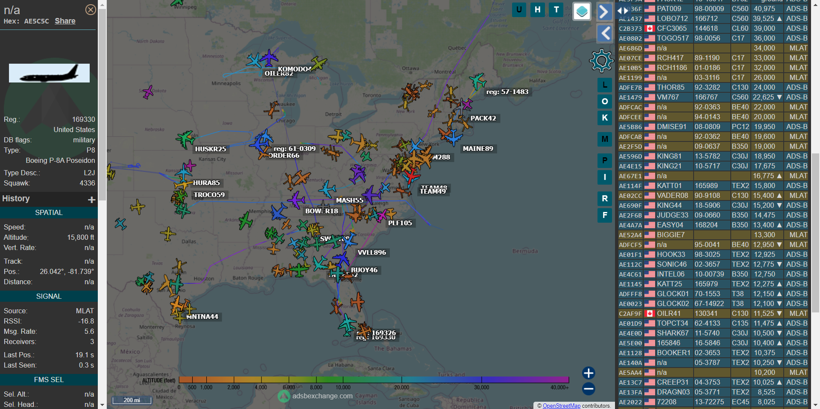
Task: Toggle the P map option button
Action: (605, 161)
